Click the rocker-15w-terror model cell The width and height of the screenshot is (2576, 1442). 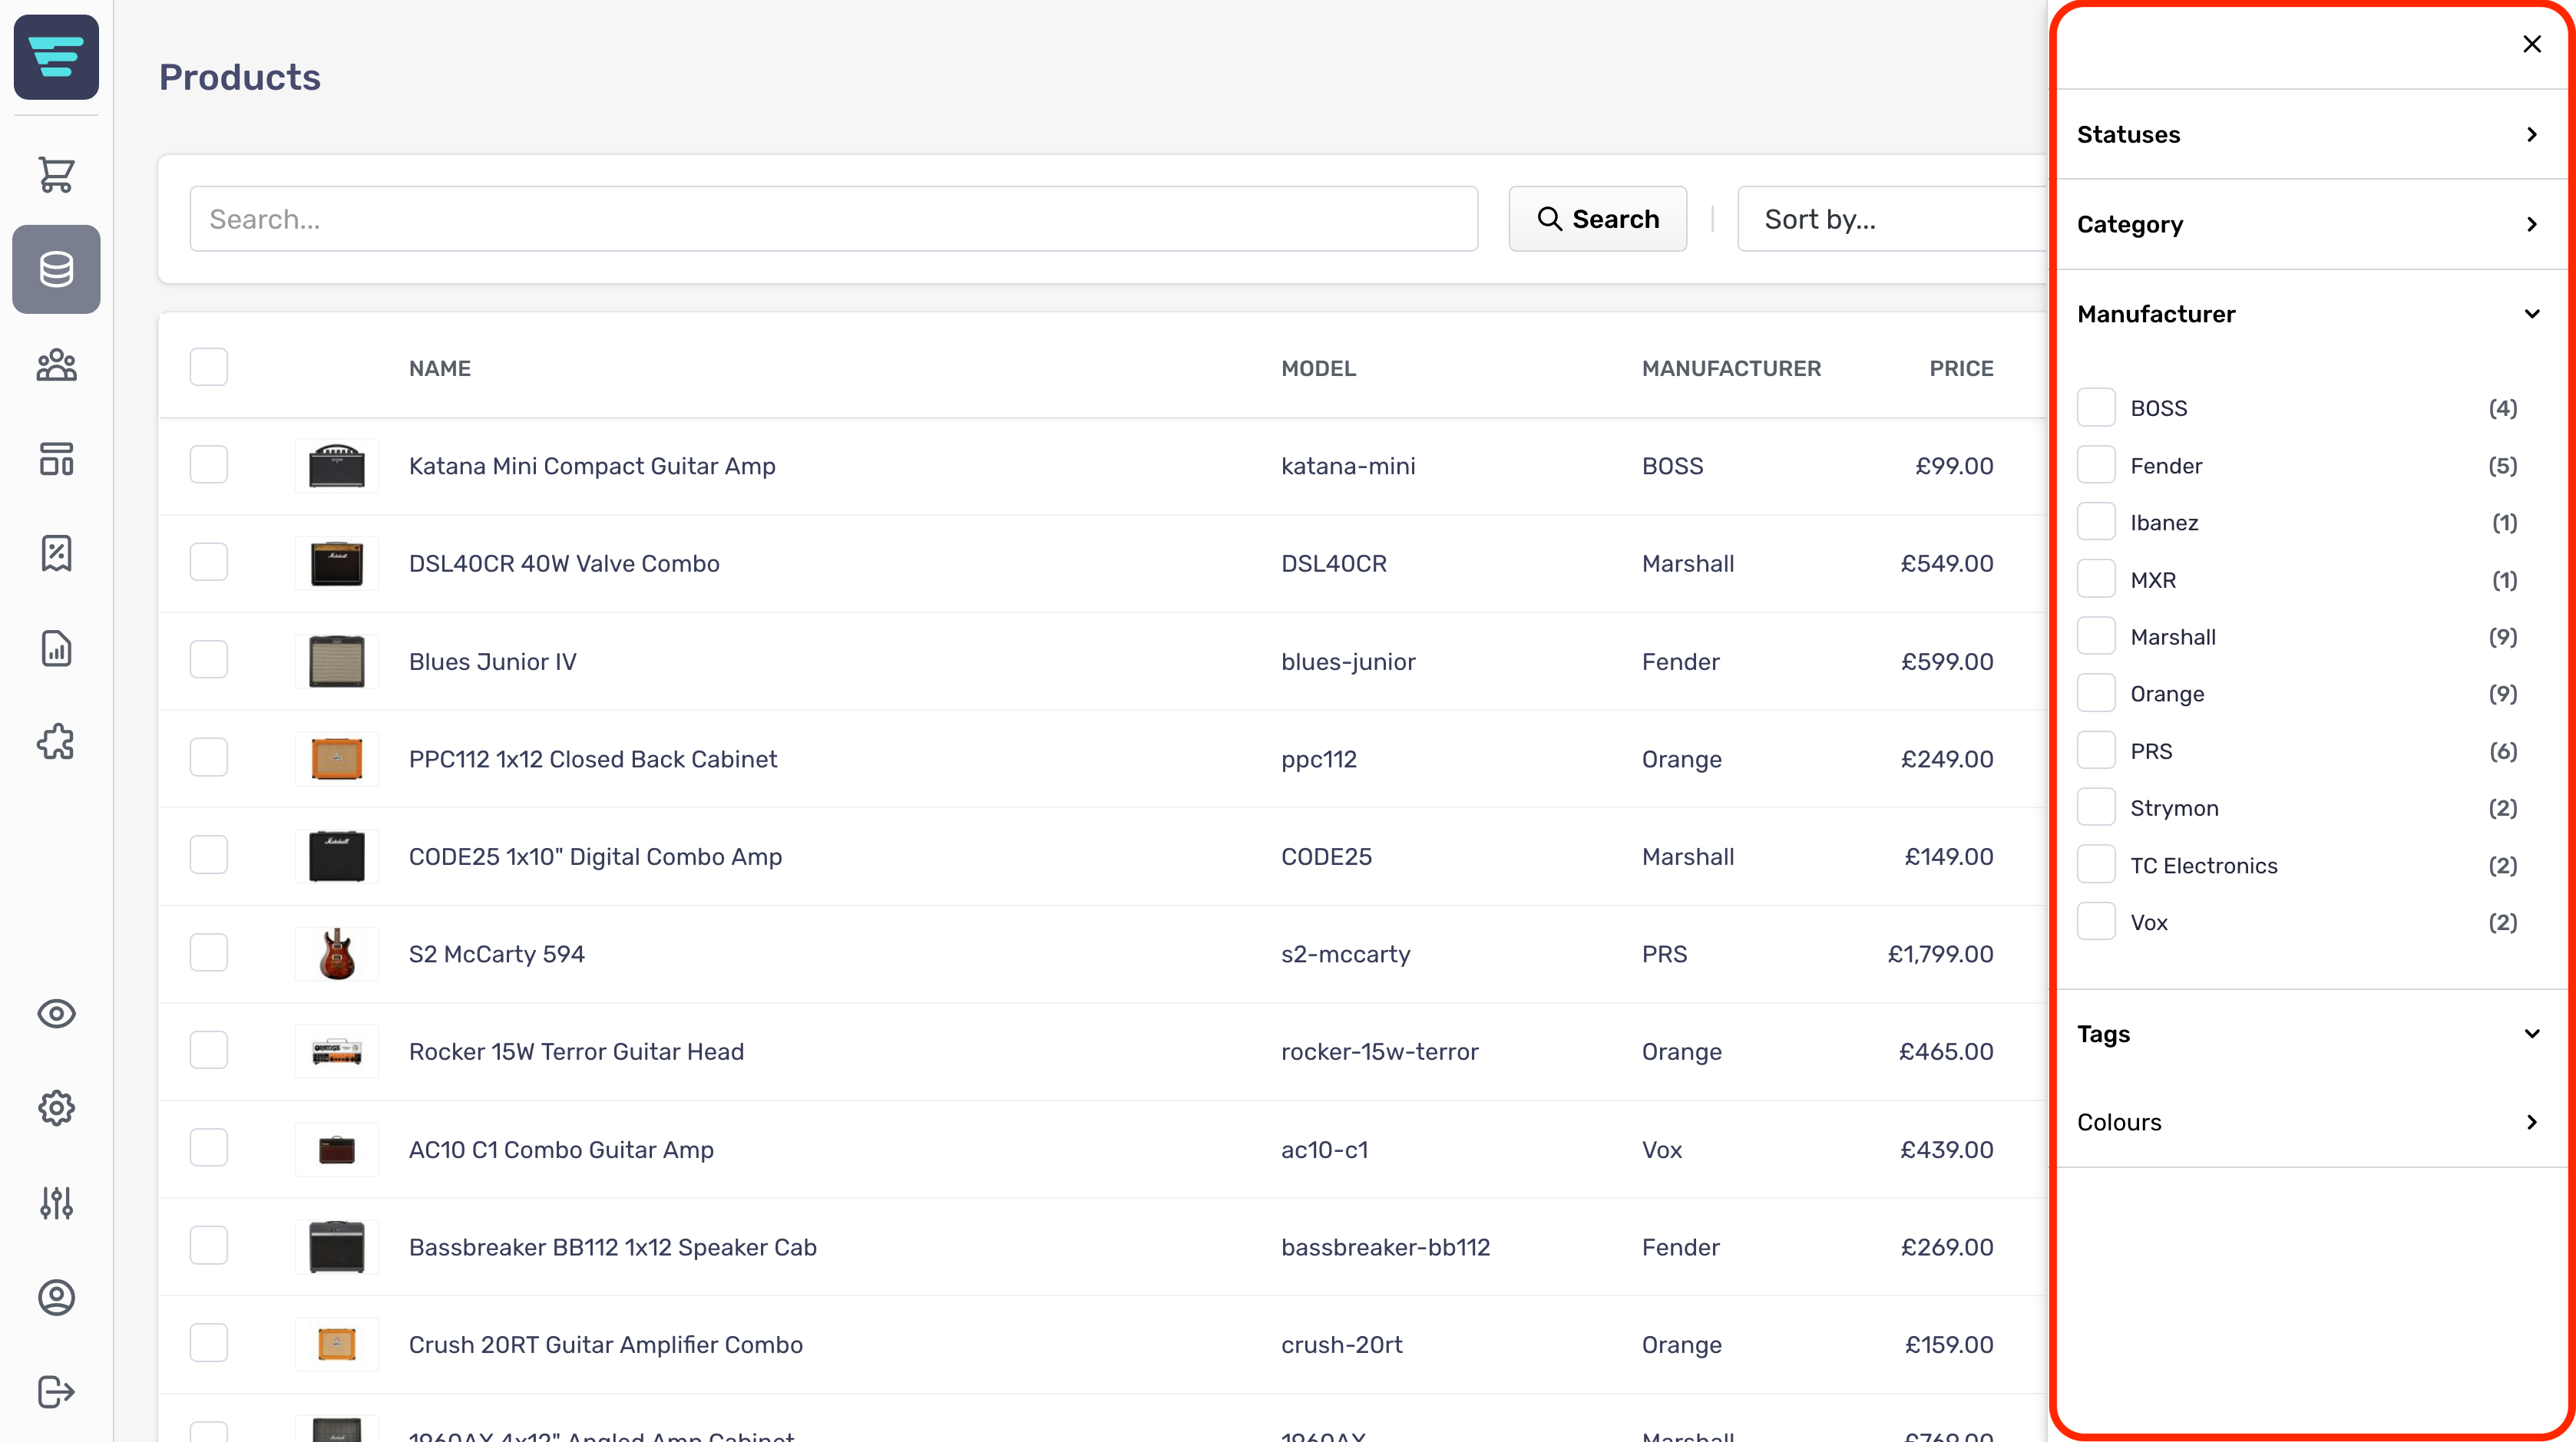[1379, 1051]
